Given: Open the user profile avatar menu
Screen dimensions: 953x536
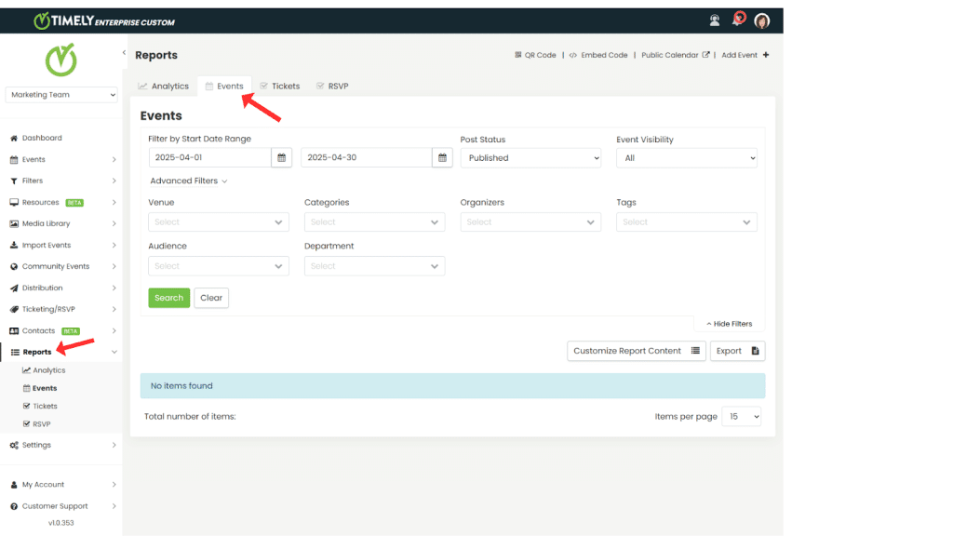Looking at the screenshot, I should point(761,20).
